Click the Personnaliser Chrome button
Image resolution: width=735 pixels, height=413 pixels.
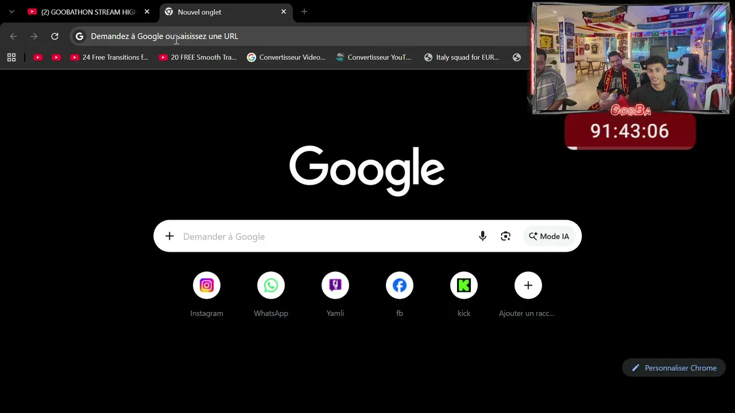click(674, 368)
